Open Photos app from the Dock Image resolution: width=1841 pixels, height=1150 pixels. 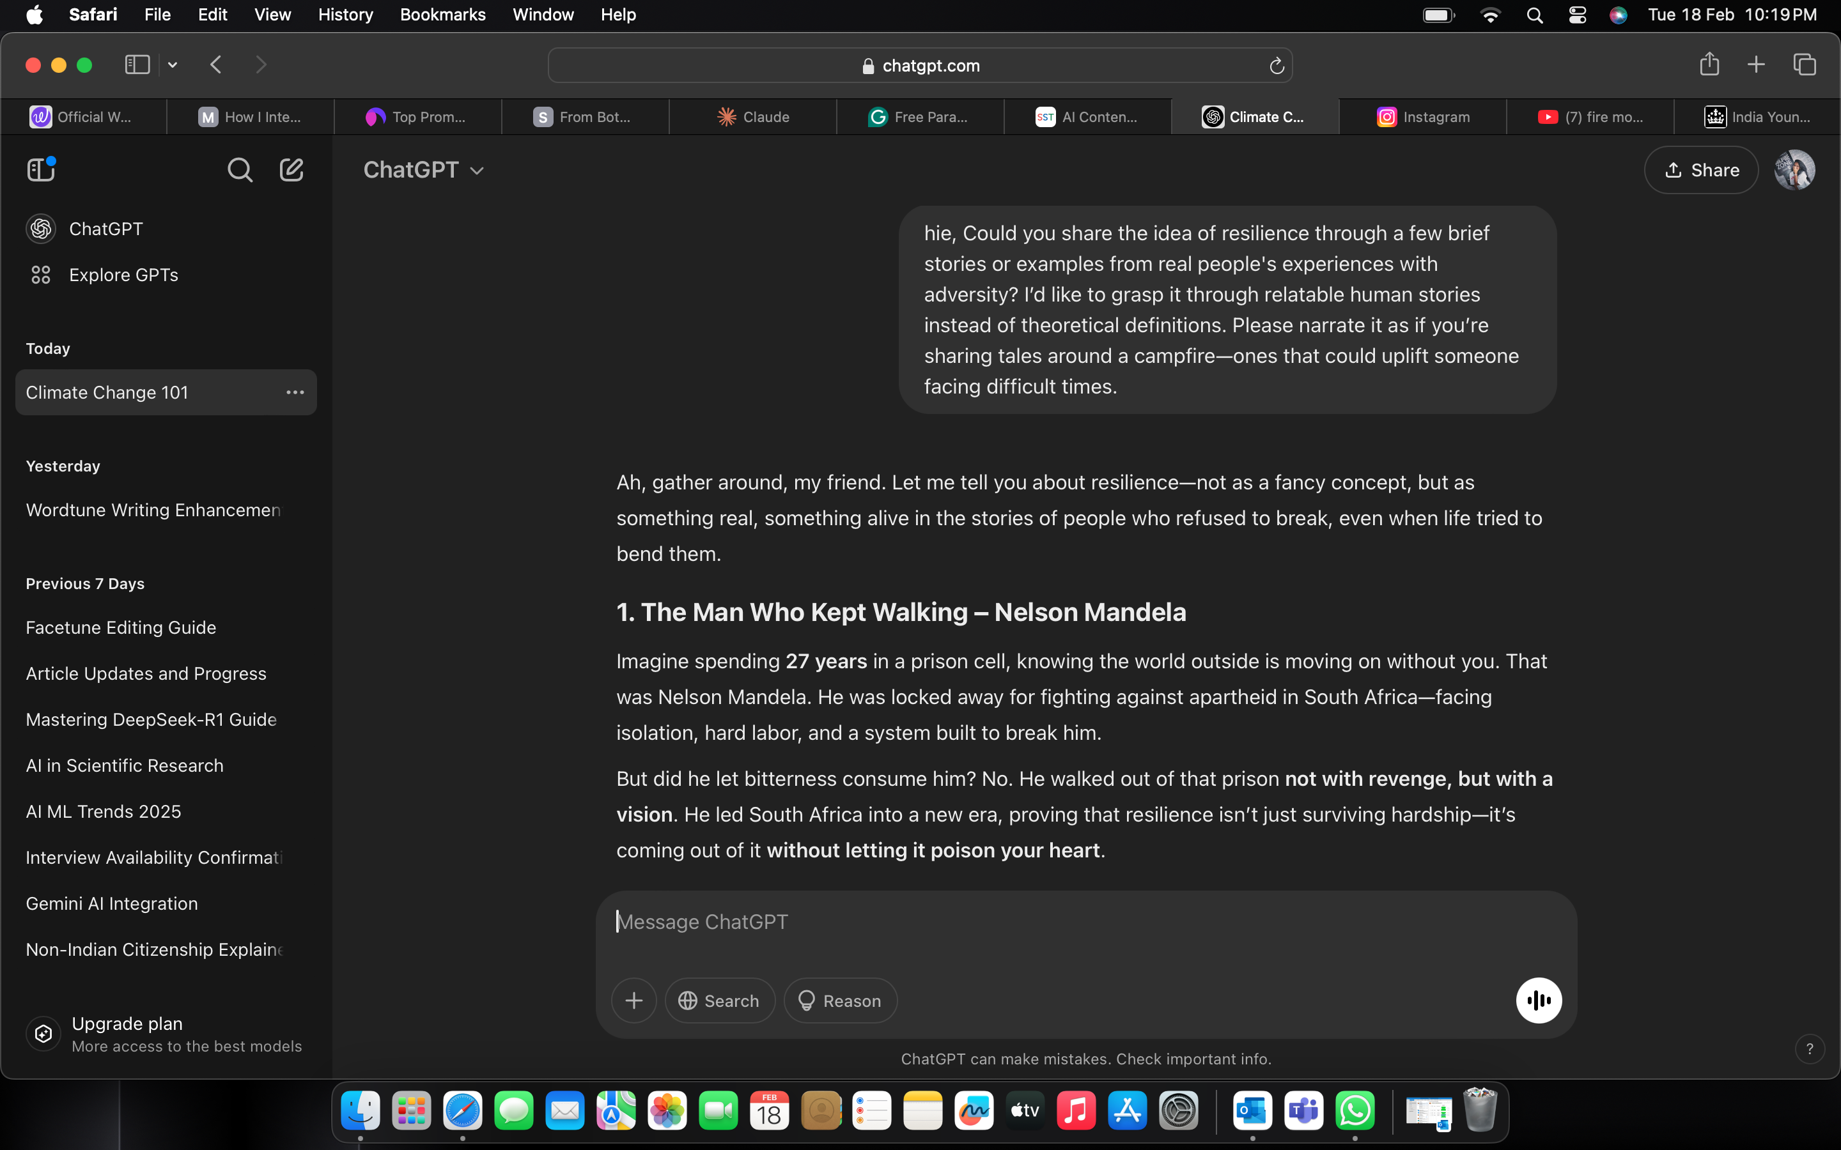click(667, 1111)
